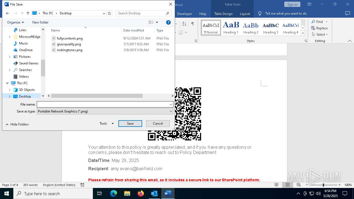Open Styles pane launcher in Word
The width and height of the screenshot is (354, 199).
point(306,41)
